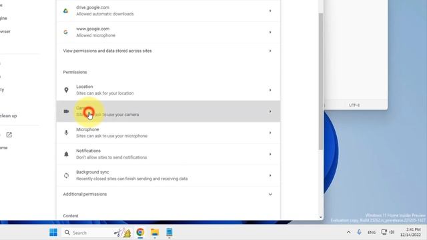Click the Notifications bell icon

[66, 154]
